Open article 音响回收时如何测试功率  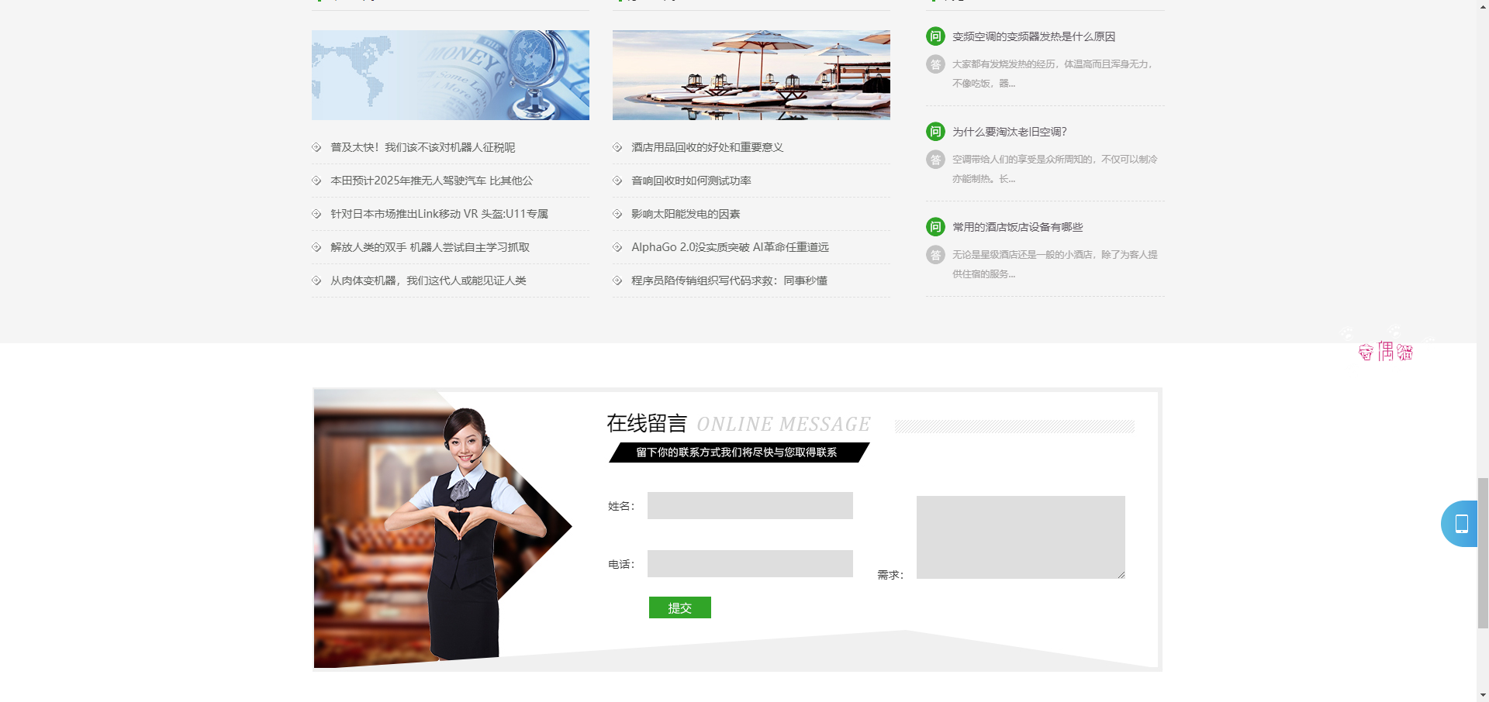coord(691,181)
